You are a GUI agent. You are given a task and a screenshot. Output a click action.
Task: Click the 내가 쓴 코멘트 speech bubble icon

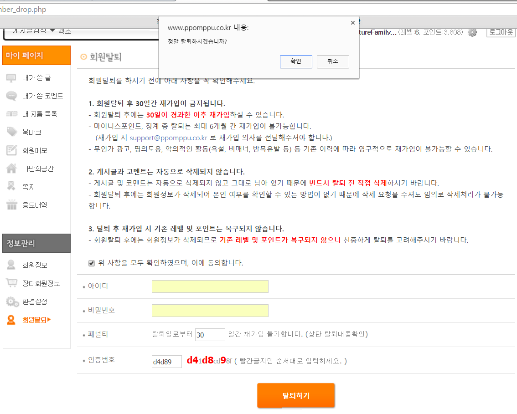tap(11, 96)
